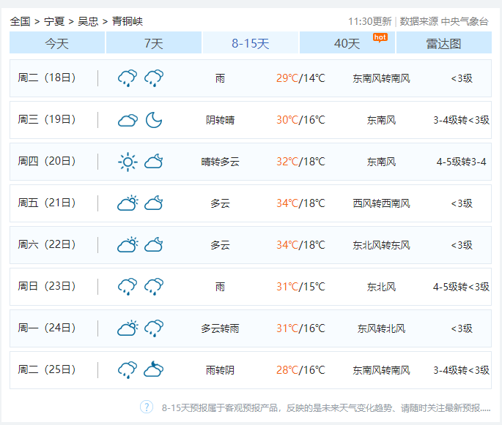Image resolution: width=502 pixels, height=425 pixels.
Task: Click the crescent moon icon for 周三 (19日)
Action: click(153, 120)
